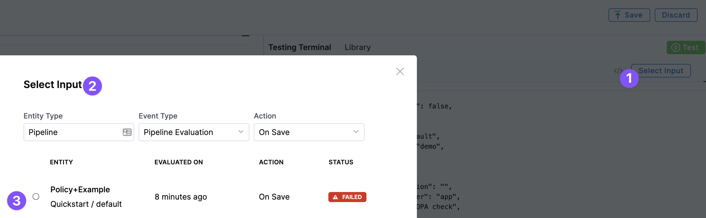Open the Event Type dropdown
Image resolution: width=706 pixels, height=218 pixels.
coord(194,132)
